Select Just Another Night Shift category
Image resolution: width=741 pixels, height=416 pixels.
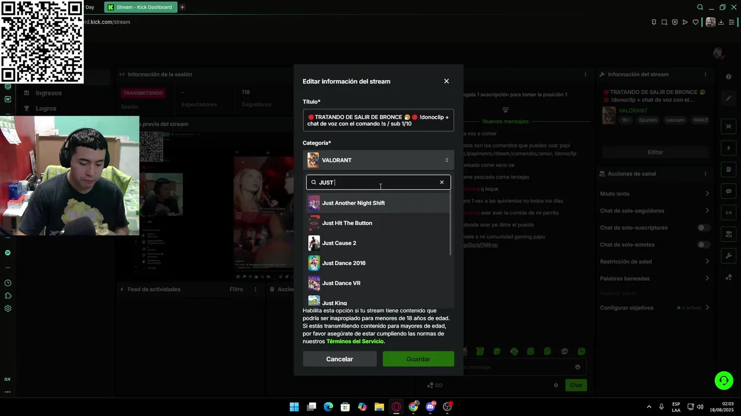coord(378,203)
